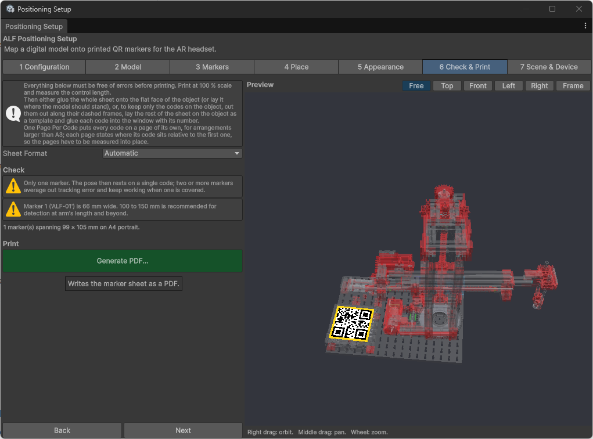This screenshot has width=593, height=439.
Task: Click the 'ALF Positioning Setup' heading
Action: [39, 38]
